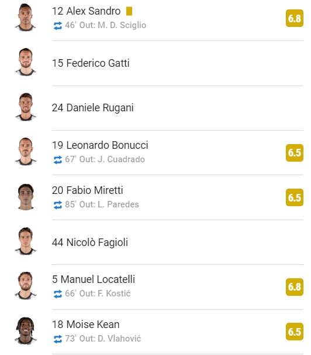This screenshot has width=311, height=355.
Task: Click Alex Sandro's substitution arrows icon
Action: click(x=58, y=26)
